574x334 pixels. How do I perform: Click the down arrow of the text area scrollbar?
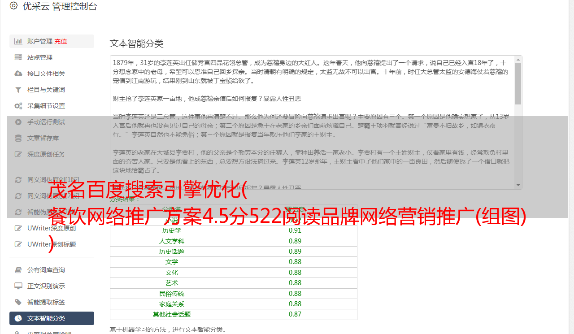[518, 185]
